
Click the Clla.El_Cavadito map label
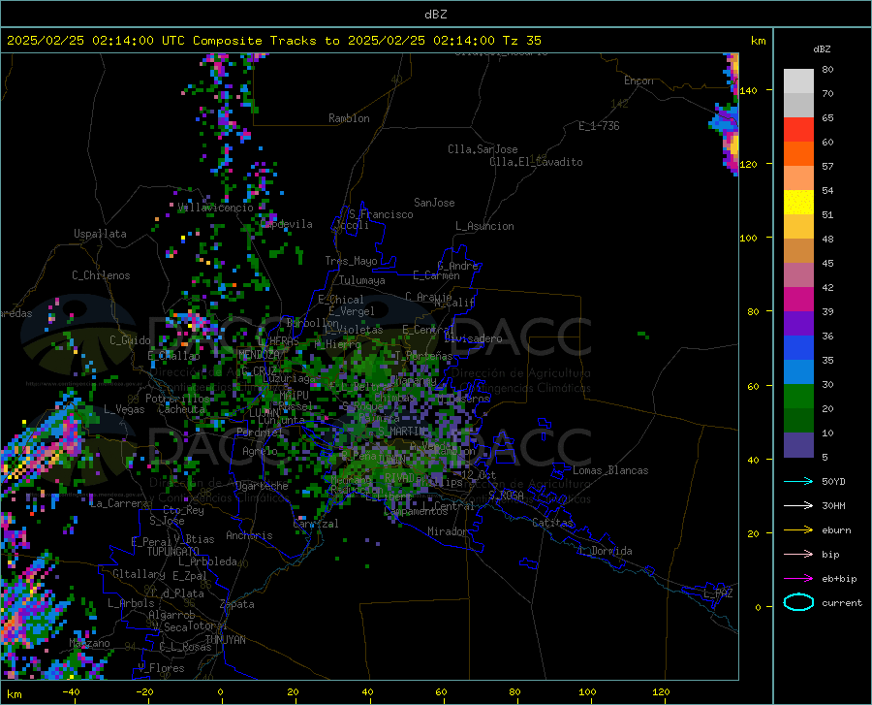click(536, 162)
